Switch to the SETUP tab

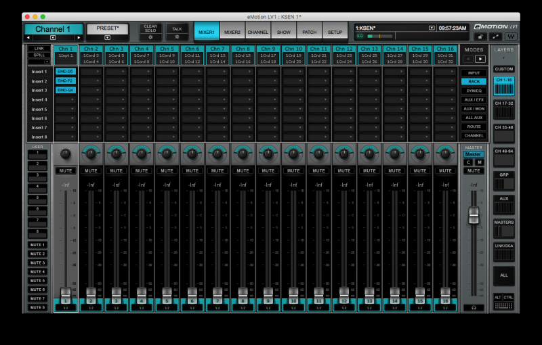click(335, 32)
